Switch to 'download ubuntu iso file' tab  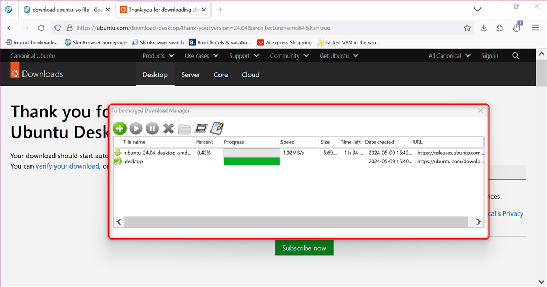pos(66,10)
